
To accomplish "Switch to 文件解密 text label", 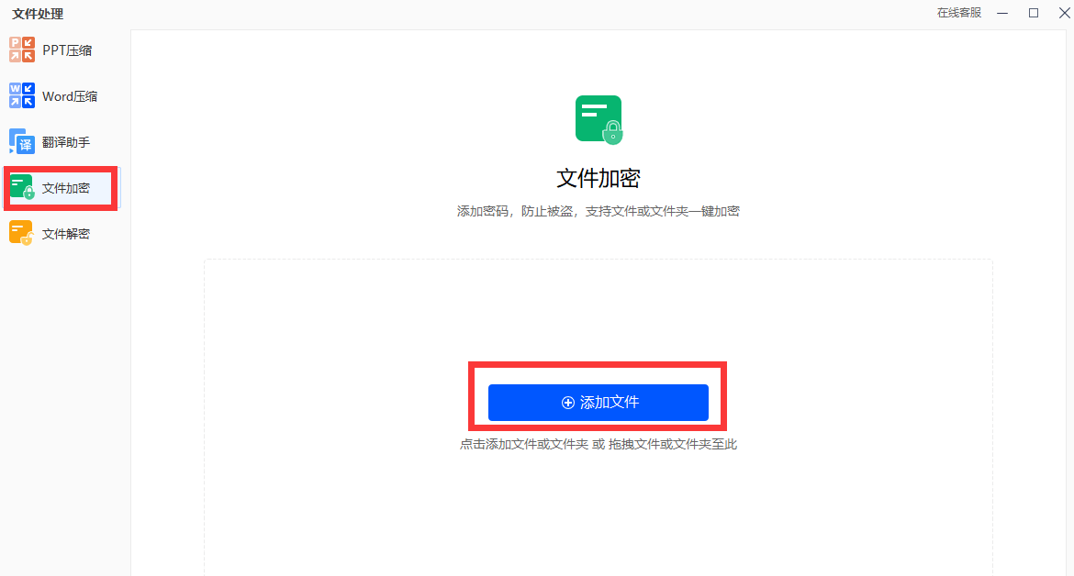I will click(x=66, y=234).
